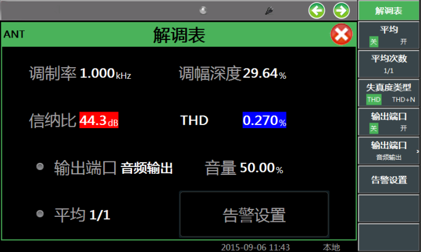Toggle the 输出端口 off/on switch in the sidebar
421x252 pixels.
tap(389, 122)
